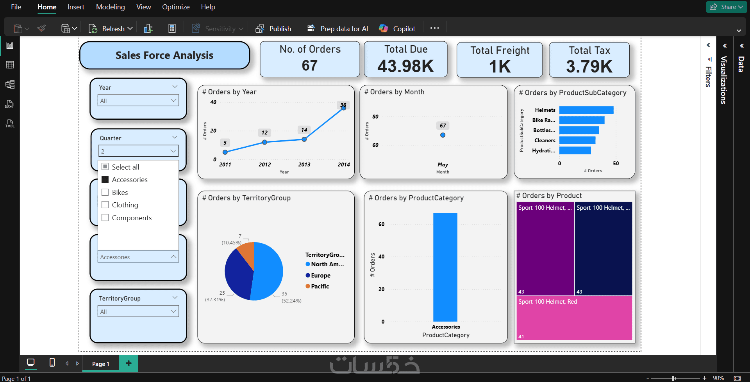The width and height of the screenshot is (750, 382).
Task: Switch to the Optimize tab
Action: tap(176, 7)
